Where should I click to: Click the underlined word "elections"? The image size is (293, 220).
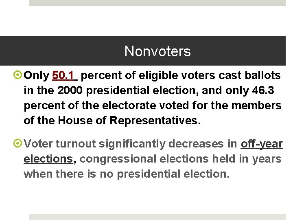[x=49, y=159]
